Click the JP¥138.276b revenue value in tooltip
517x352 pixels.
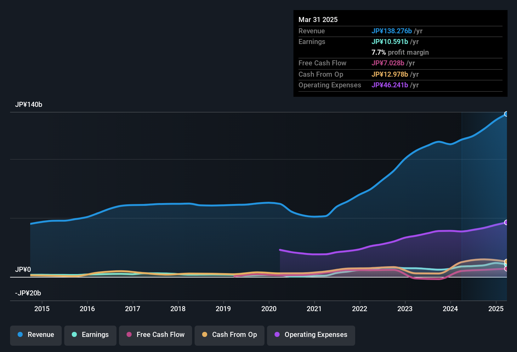(x=392, y=31)
